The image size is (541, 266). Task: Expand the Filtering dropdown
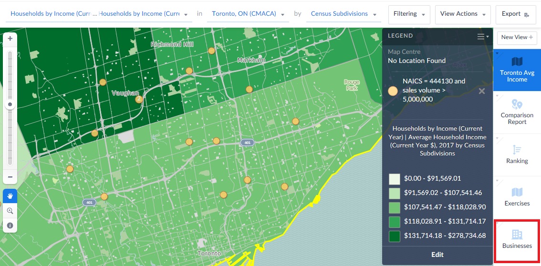(409, 14)
